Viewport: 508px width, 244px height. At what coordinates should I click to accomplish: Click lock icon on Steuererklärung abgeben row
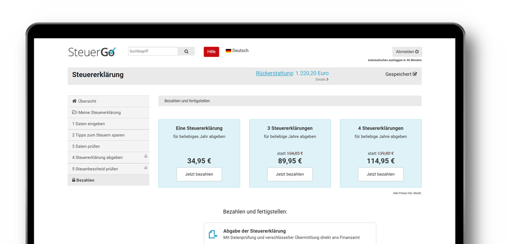[146, 156]
